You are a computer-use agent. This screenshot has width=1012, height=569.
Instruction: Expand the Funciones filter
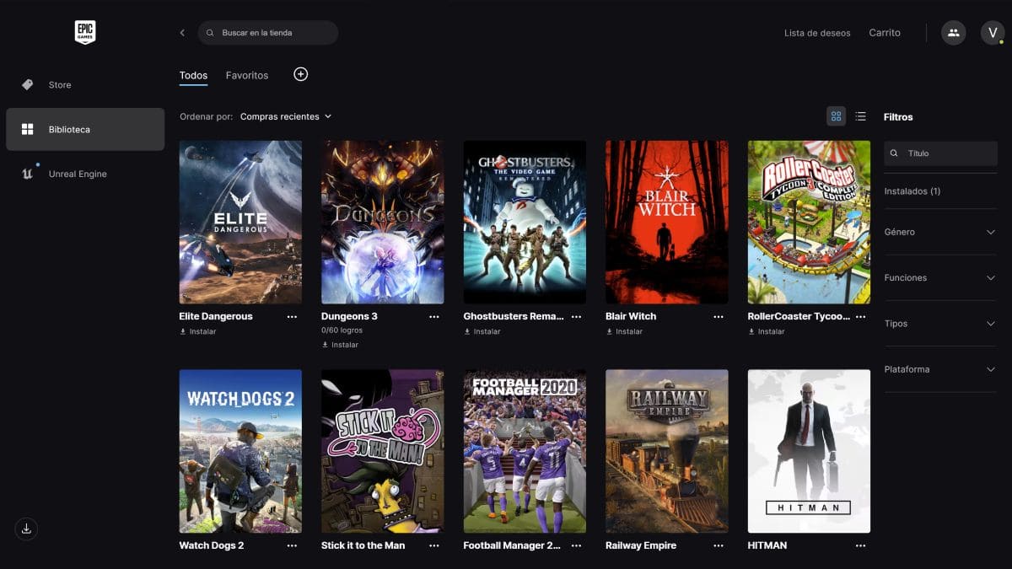point(940,277)
